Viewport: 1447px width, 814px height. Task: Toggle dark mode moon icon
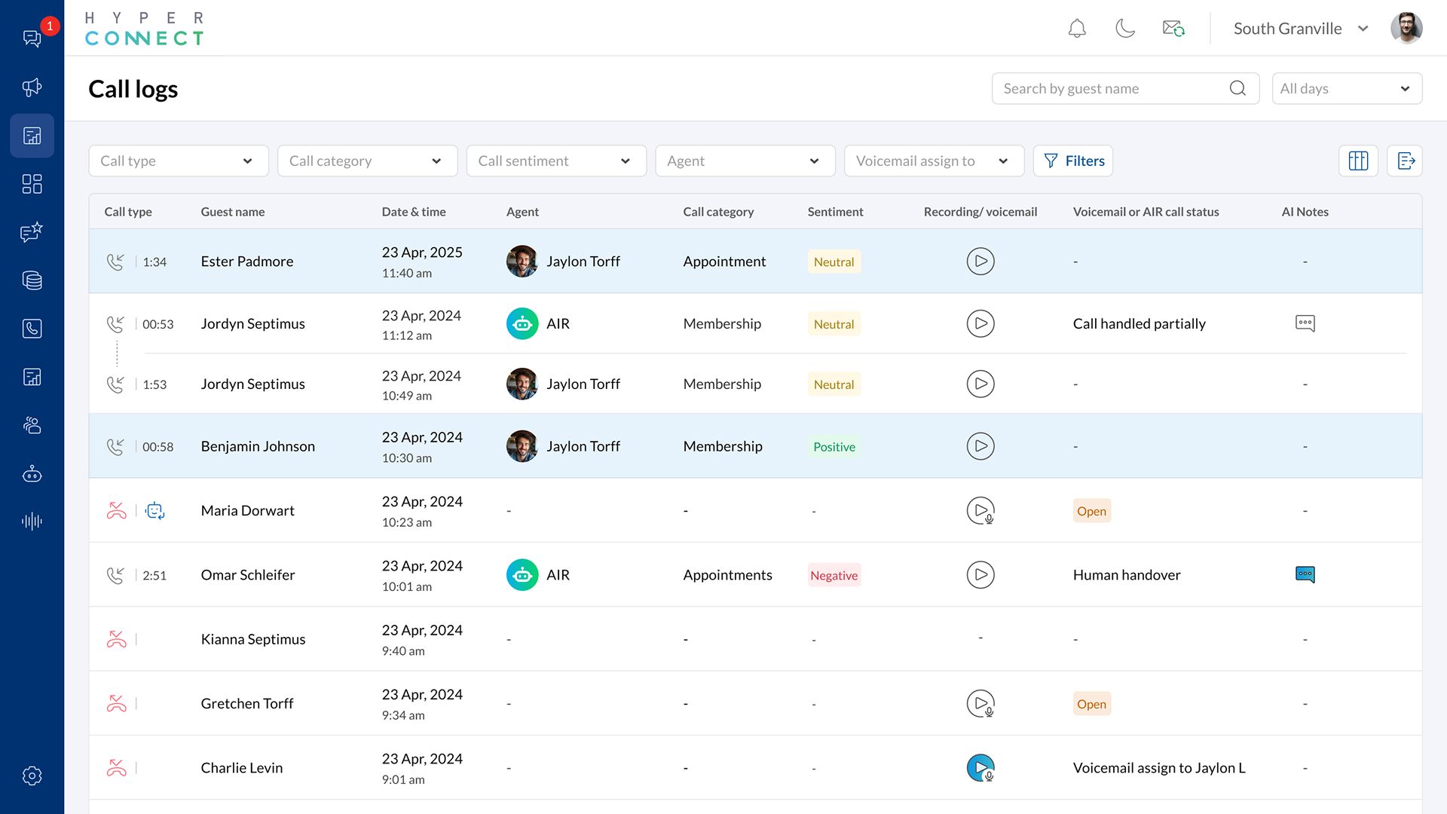tap(1124, 29)
